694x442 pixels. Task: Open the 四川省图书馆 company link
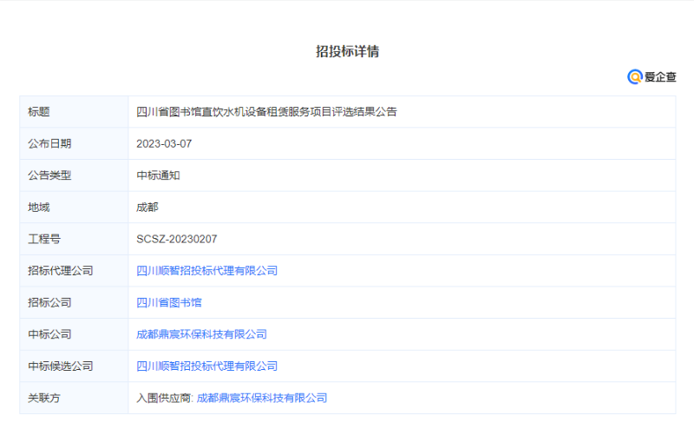click(168, 302)
